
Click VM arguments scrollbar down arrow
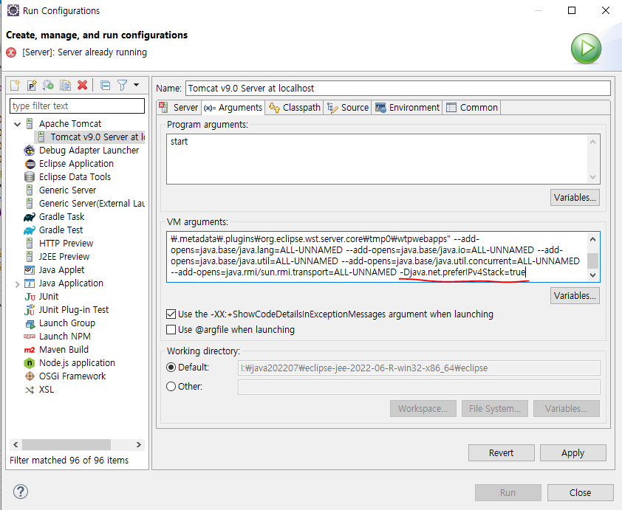point(593,275)
